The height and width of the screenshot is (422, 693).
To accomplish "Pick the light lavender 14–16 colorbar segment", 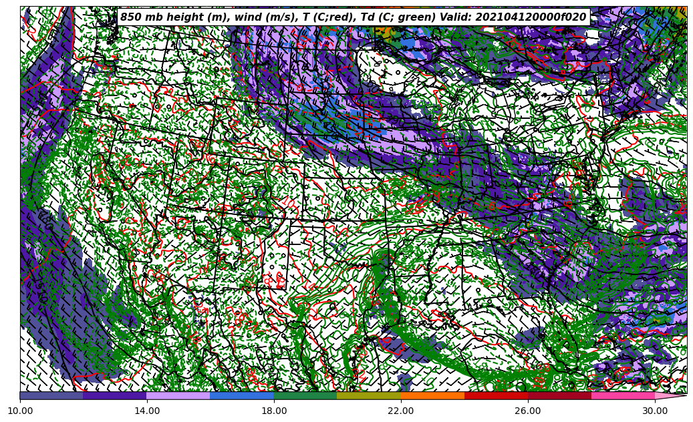I will tap(178, 395).
